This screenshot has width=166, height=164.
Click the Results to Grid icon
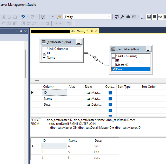click(x=29, y=23)
